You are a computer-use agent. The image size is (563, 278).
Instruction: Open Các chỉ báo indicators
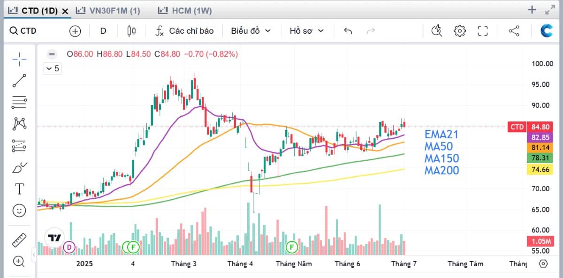tap(185, 31)
